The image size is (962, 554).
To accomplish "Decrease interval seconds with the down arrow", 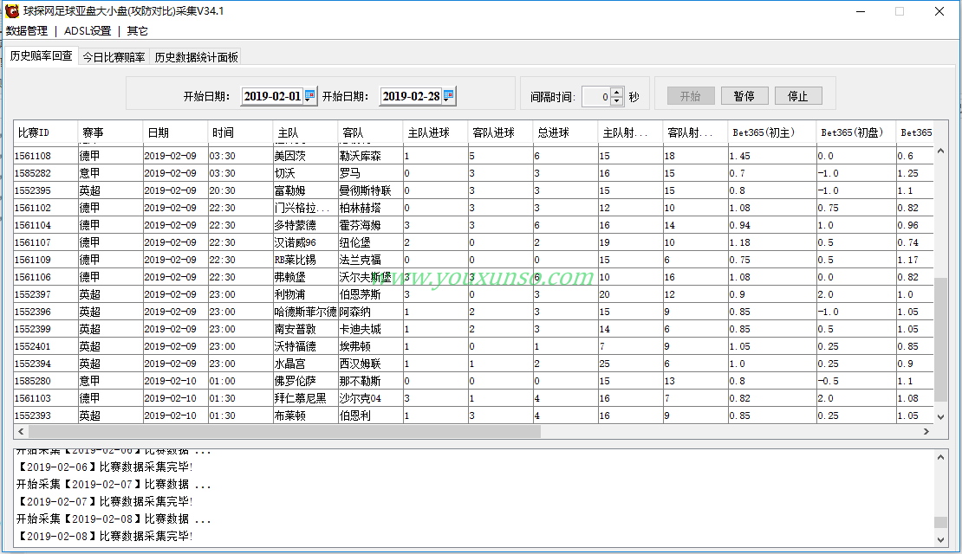I will pyautogui.click(x=616, y=100).
